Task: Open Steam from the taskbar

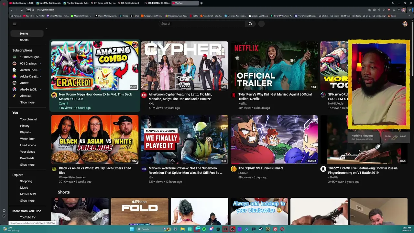Action: coord(261,229)
